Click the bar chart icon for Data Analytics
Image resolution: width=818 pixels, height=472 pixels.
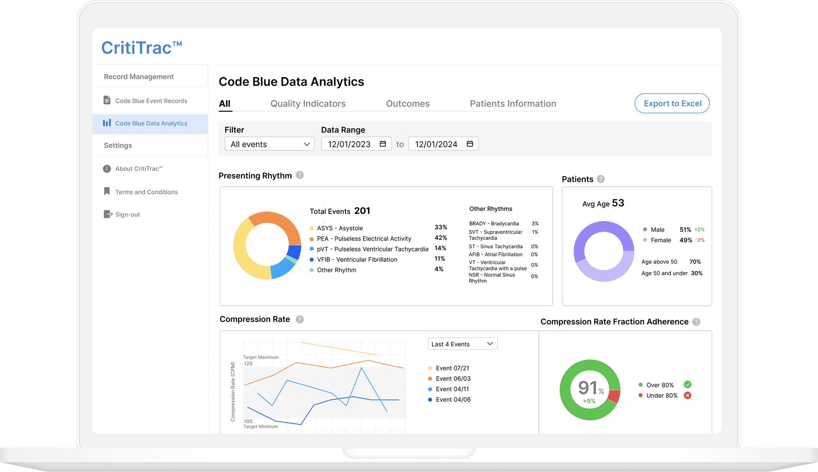pos(107,123)
